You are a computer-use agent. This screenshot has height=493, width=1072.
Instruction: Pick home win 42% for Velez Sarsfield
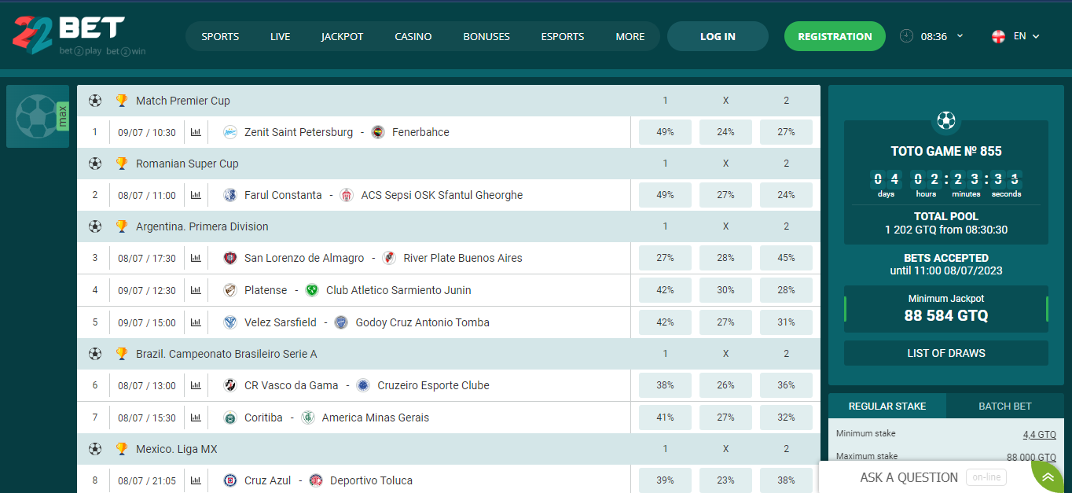(x=665, y=322)
